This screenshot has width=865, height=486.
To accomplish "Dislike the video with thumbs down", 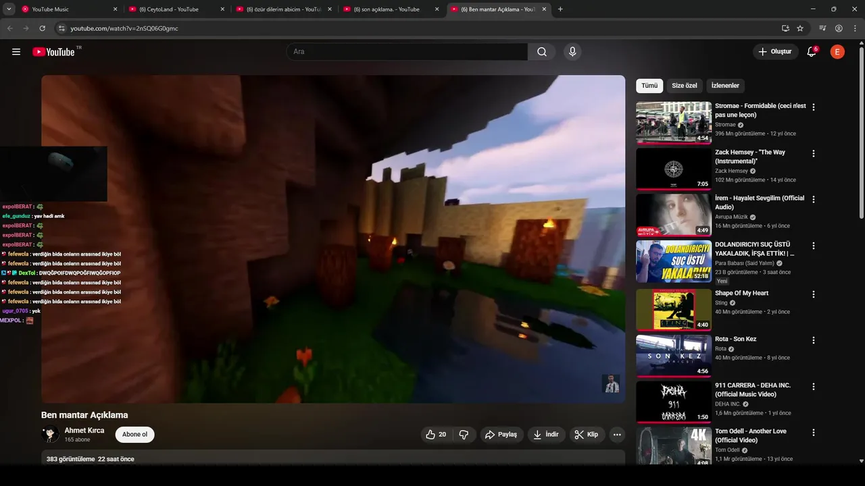I will coord(464,435).
